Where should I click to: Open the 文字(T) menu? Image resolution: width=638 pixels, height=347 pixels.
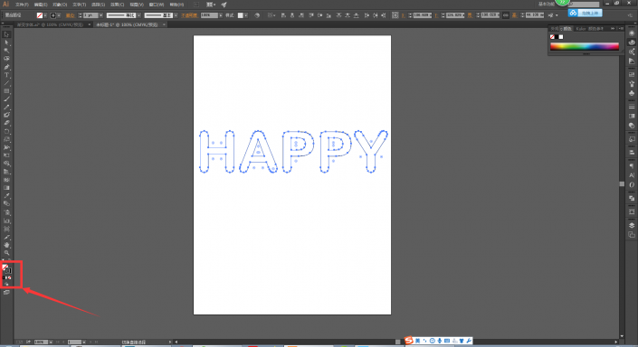pyautogui.click(x=80, y=5)
